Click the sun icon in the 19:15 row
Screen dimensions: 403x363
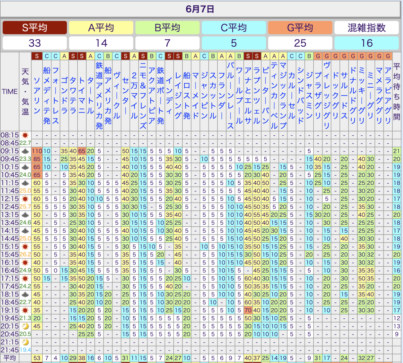(x=25, y=311)
